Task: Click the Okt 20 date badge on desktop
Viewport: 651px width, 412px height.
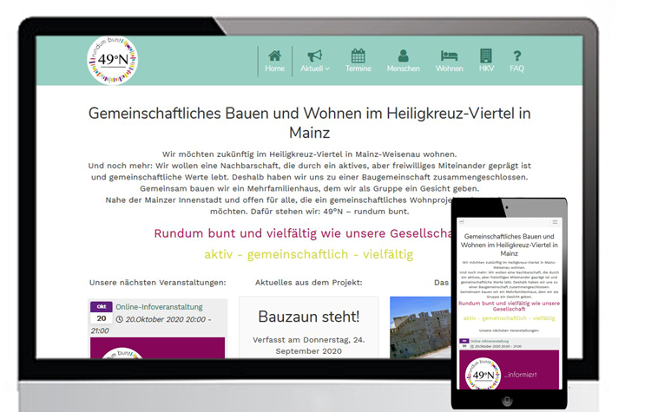Action: [101, 313]
